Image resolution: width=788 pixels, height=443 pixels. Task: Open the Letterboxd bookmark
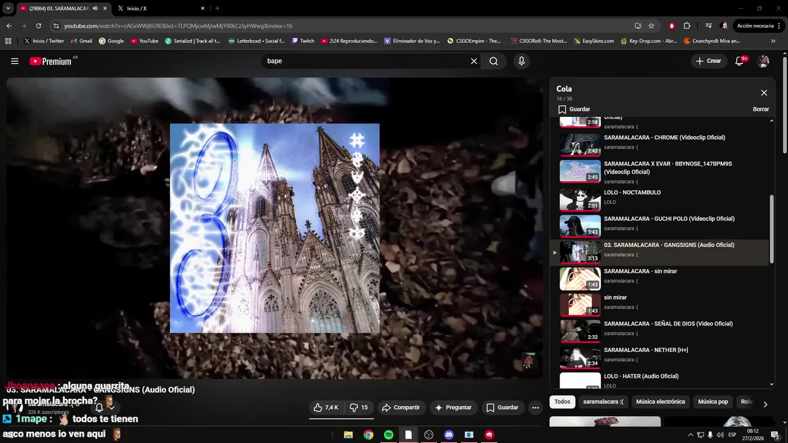[256, 41]
